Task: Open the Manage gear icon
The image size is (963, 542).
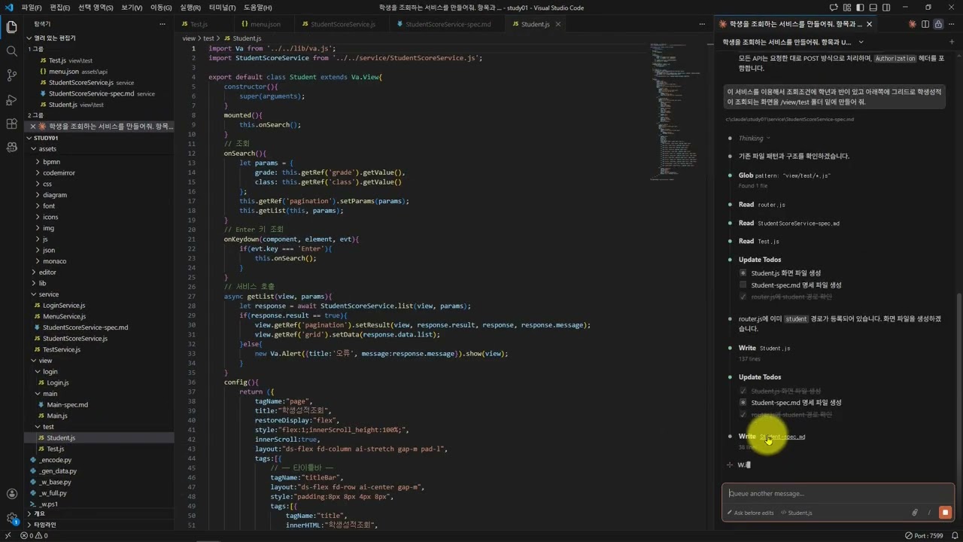Action: [x=11, y=518]
